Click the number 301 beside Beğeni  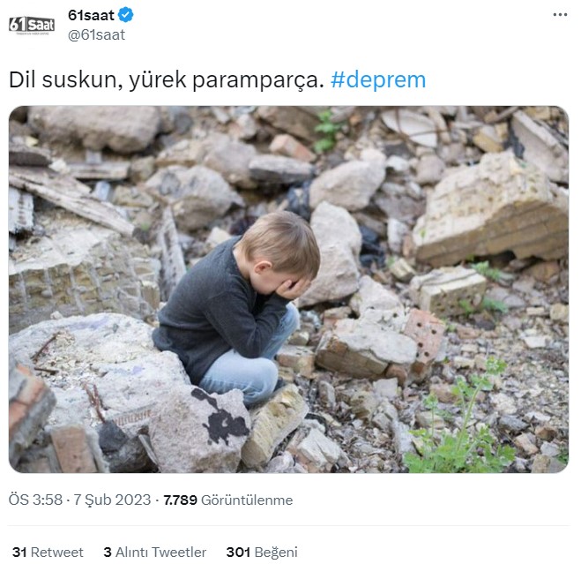click(x=238, y=553)
